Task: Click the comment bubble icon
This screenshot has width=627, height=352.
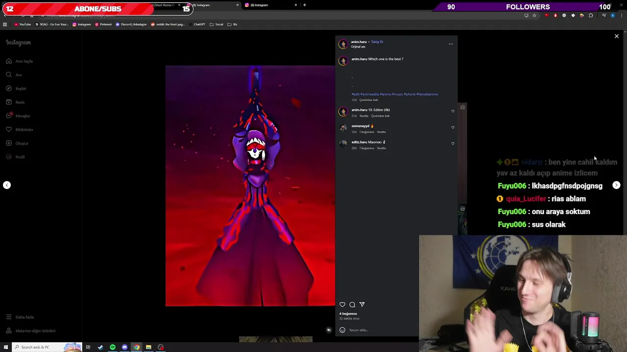Action: [352, 305]
